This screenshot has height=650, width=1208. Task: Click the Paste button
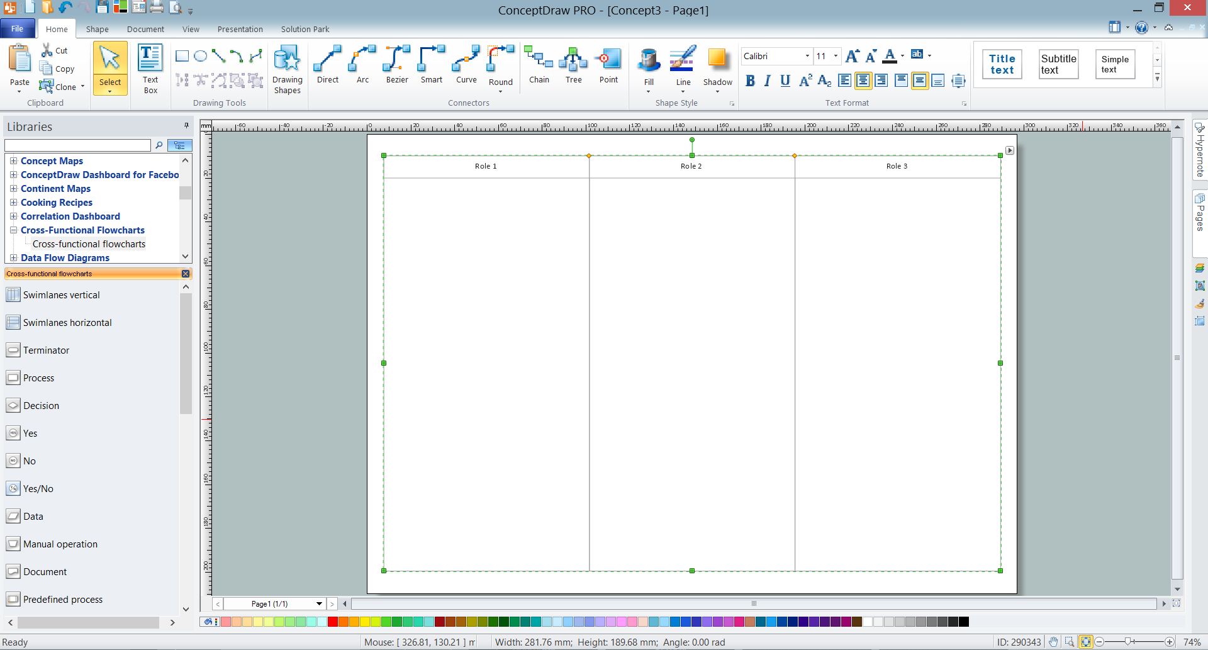point(20,69)
